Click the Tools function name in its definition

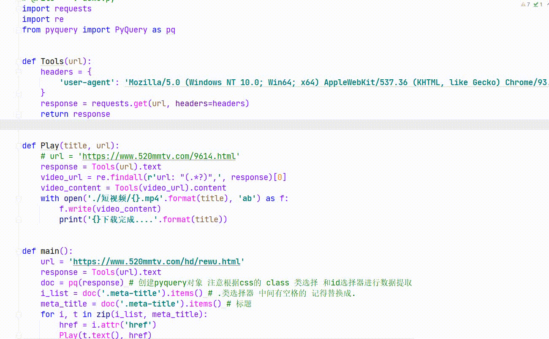coord(52,62)
